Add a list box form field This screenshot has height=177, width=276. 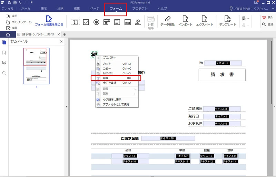[117, 22]
